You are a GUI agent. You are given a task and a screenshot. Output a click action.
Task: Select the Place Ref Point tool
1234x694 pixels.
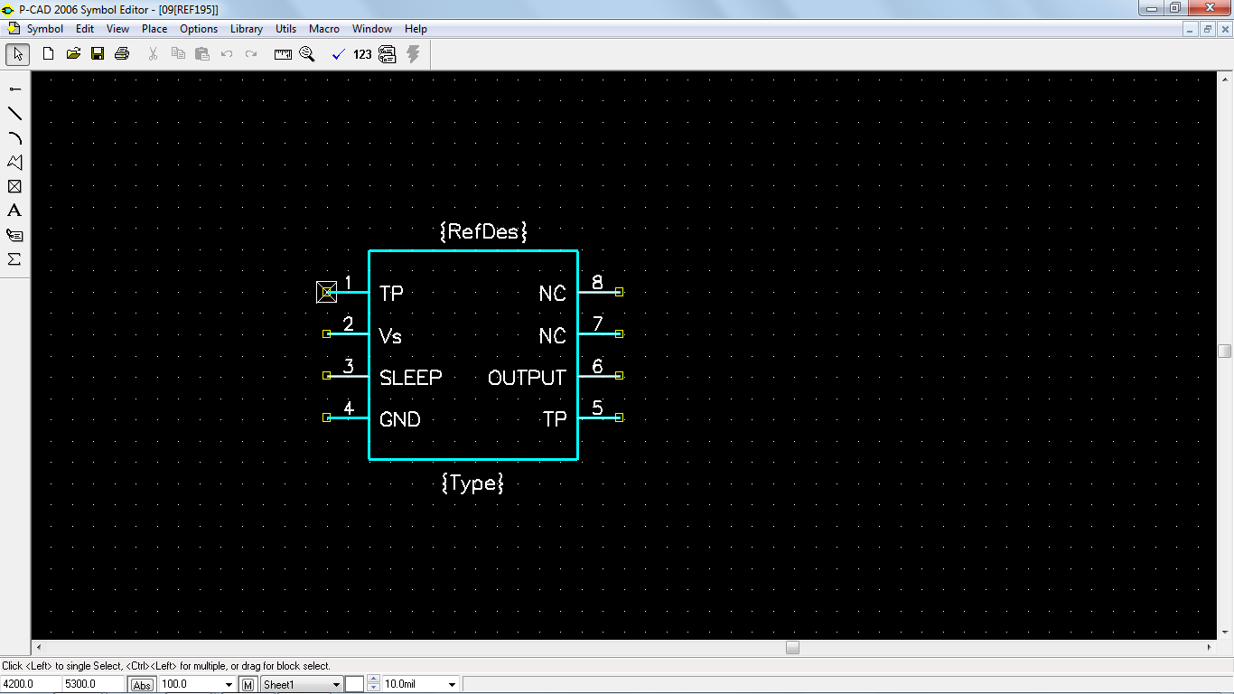tap(14, 186)
